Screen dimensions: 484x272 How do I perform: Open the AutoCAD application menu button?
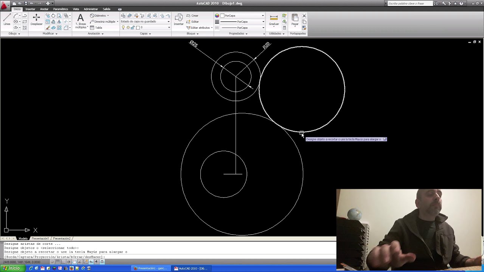4,5
